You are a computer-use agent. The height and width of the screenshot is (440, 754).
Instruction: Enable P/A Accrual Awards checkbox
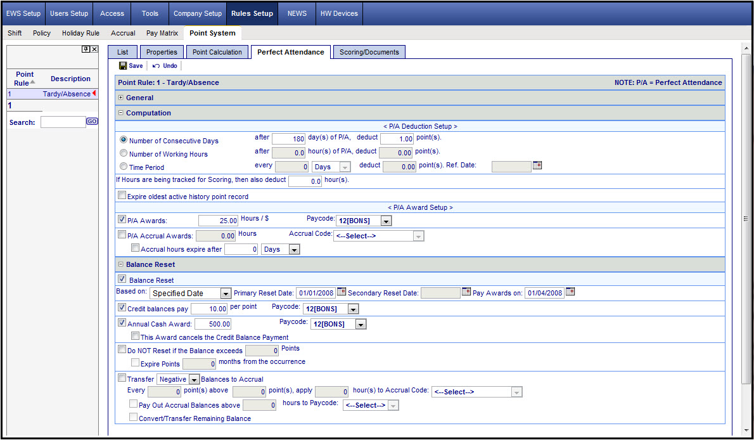point(122,235)
